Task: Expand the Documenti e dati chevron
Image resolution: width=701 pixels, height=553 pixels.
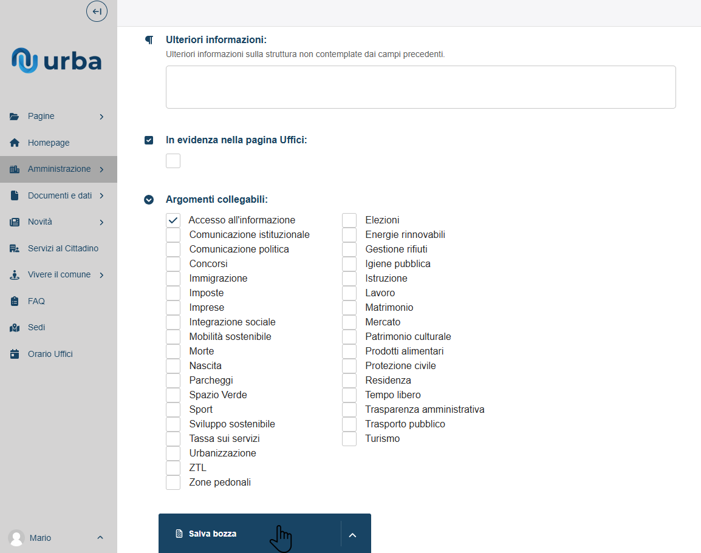Action: [101, 195]
